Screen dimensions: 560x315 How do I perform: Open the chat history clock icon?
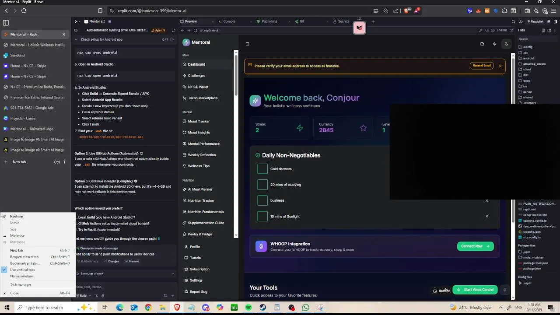coord(76,31)
